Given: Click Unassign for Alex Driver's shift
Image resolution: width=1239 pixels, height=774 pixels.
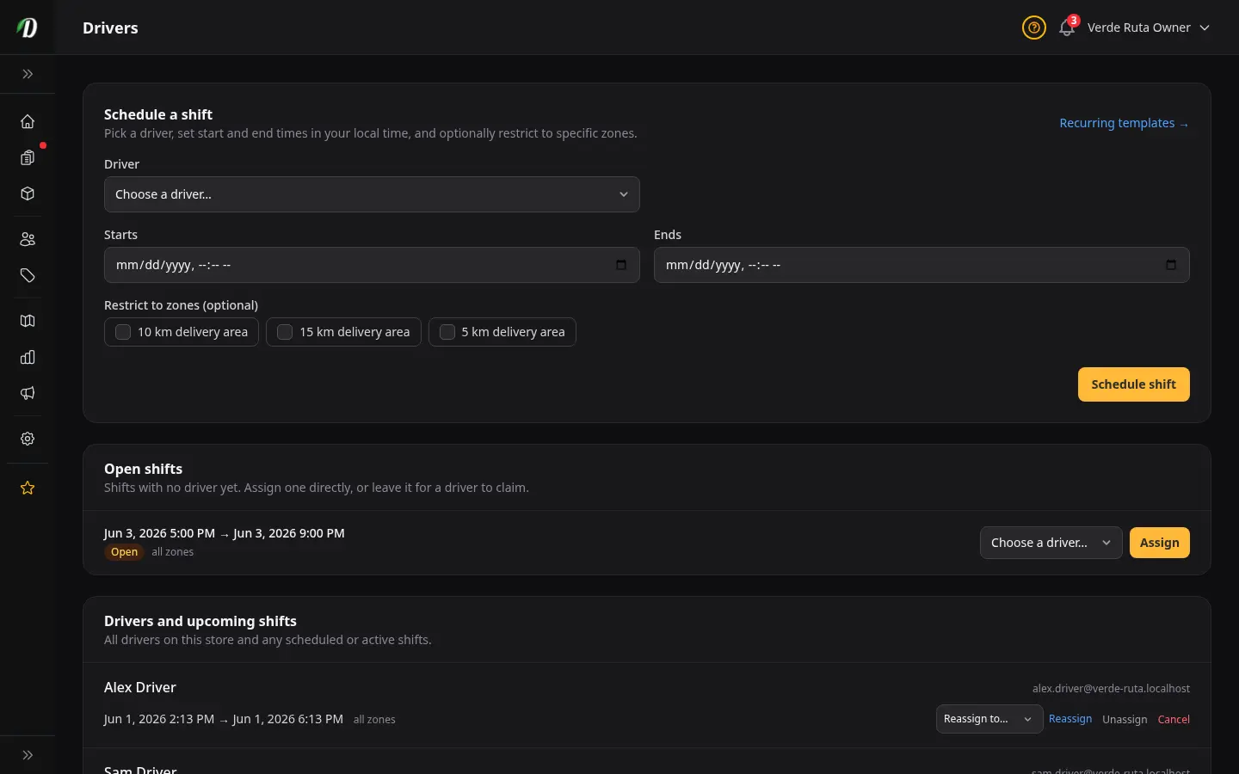Looking at the screenshot, I should point(1125,719).
